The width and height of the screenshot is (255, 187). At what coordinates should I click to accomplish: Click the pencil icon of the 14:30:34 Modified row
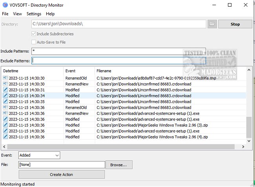coord(5,96)
